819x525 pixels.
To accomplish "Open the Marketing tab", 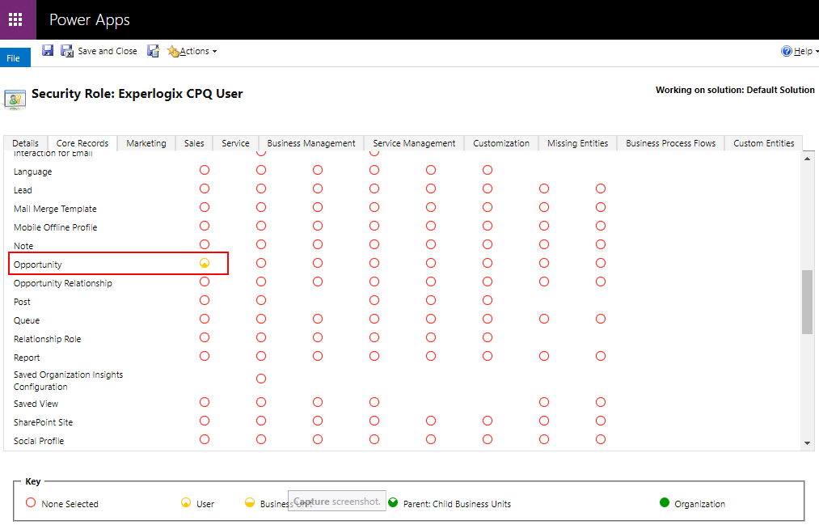I will 146,143.
